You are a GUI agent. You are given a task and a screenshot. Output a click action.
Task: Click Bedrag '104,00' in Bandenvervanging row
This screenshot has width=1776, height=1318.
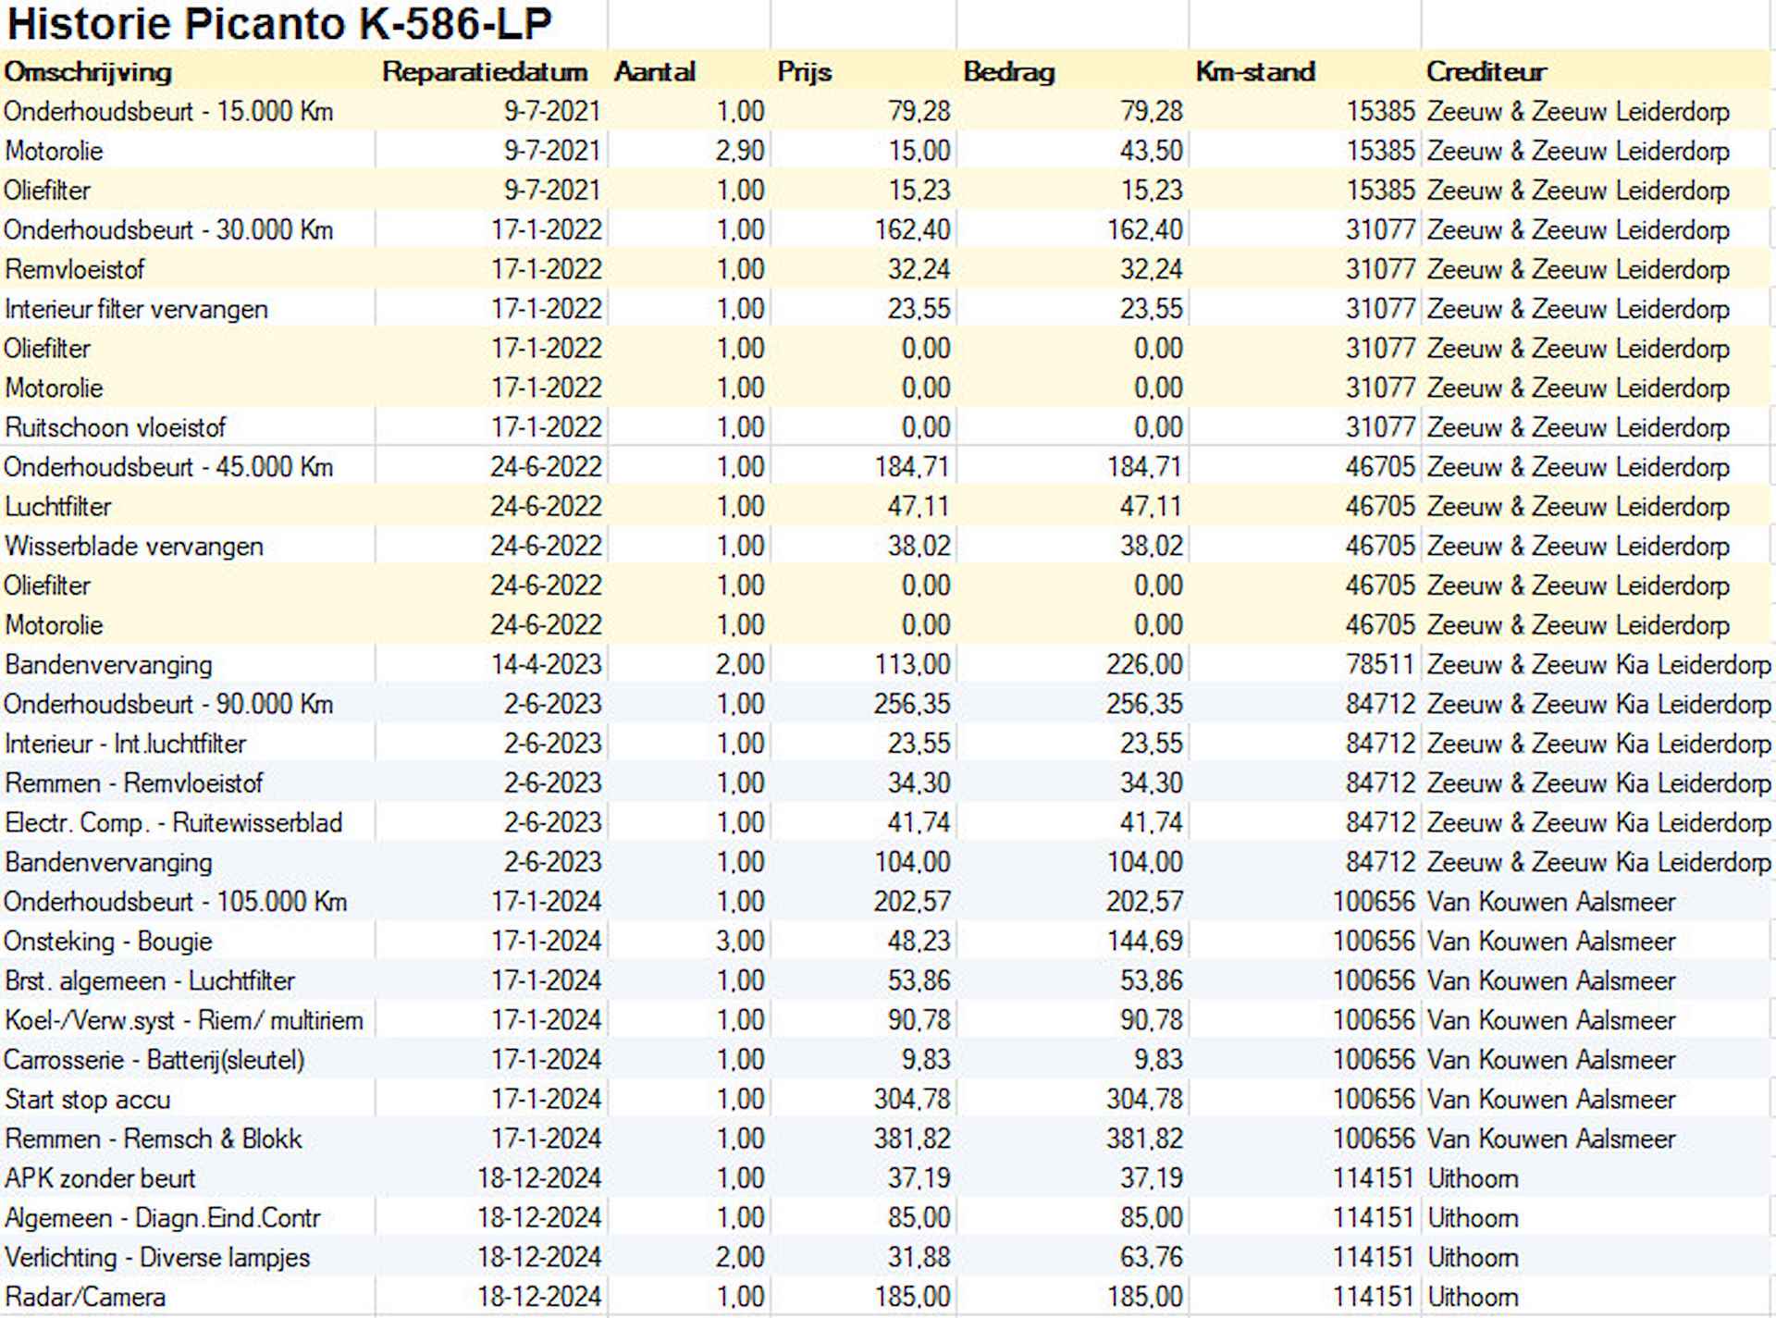1145,863
